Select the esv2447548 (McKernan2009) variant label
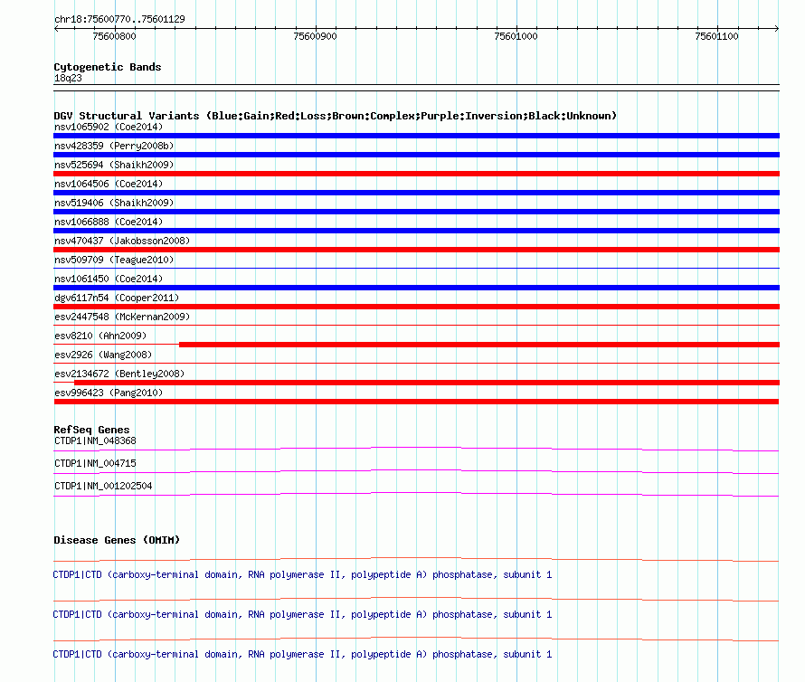Screen dimensions: 805x682 click(122, 317)
